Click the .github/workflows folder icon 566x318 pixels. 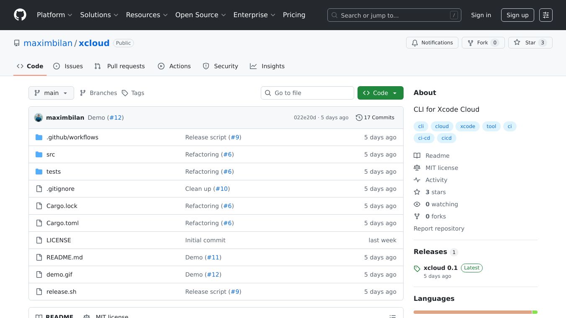point(39,137)
